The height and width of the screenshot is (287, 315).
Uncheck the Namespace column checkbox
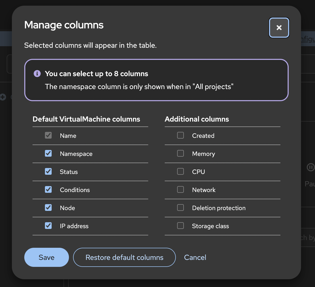(x=48, y=154)
